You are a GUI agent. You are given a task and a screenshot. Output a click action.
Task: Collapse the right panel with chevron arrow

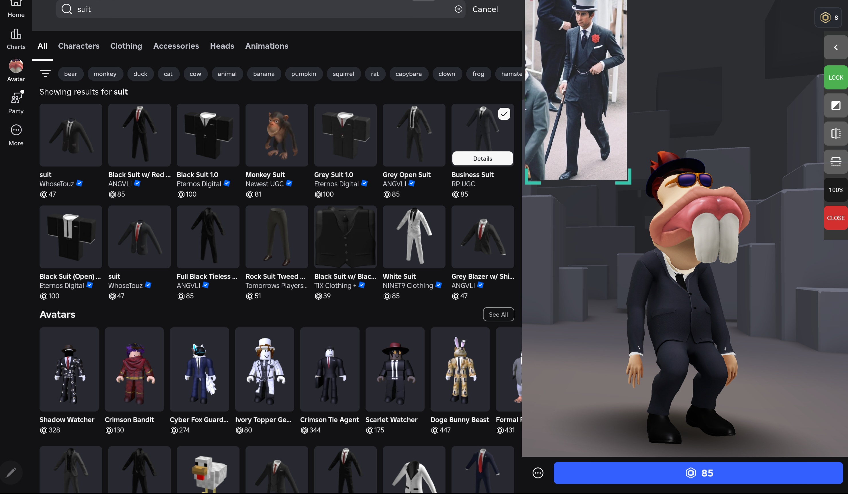click(836, 48)
